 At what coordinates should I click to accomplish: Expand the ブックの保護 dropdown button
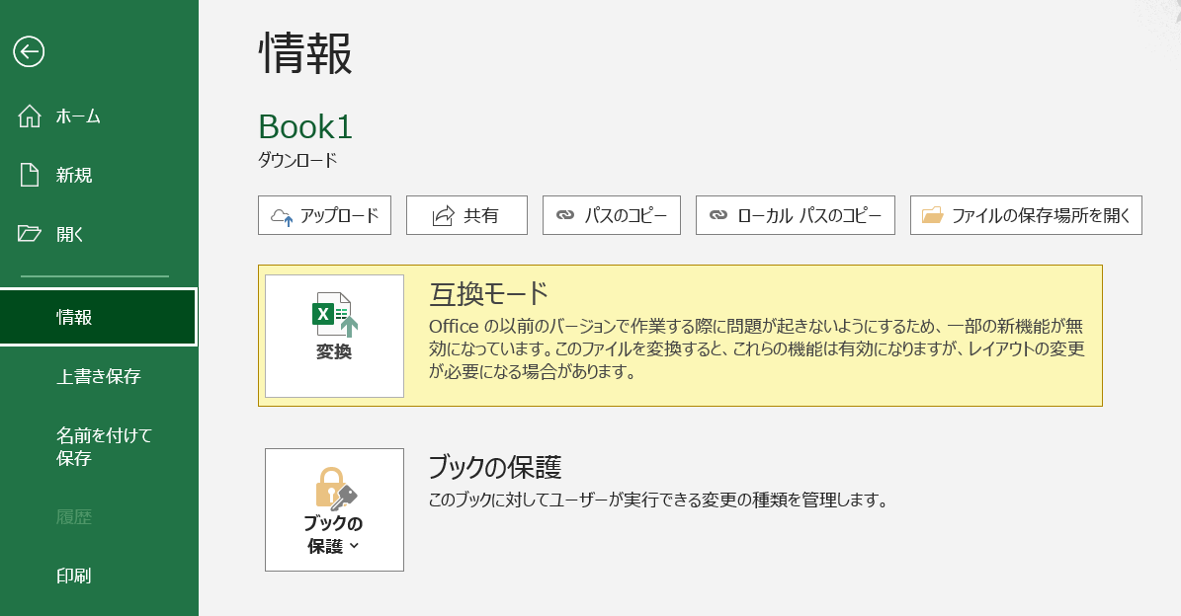[334, 510]
